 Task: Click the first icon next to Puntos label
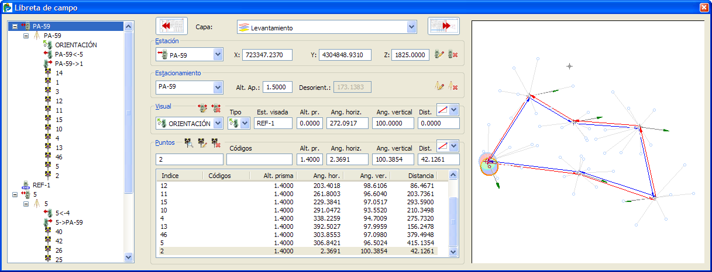[x=189, y=142]
